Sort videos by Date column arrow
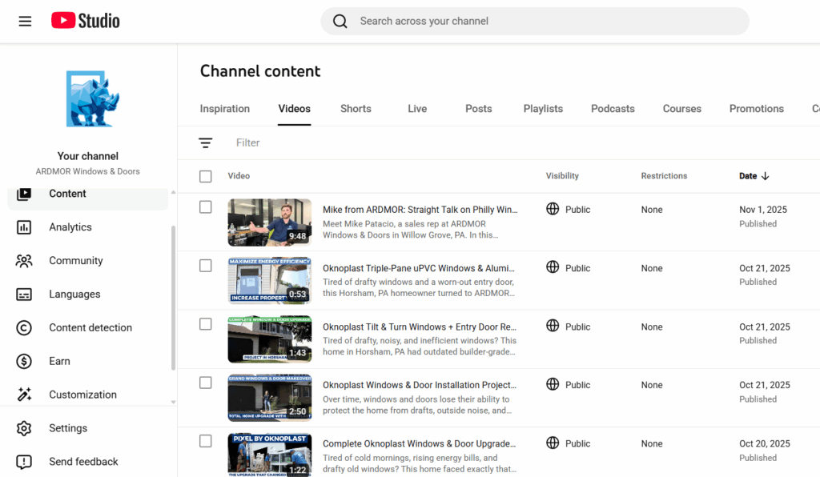The height and width of the screenshot is (477, 820). pyautogui.click(x=765, y=176)
